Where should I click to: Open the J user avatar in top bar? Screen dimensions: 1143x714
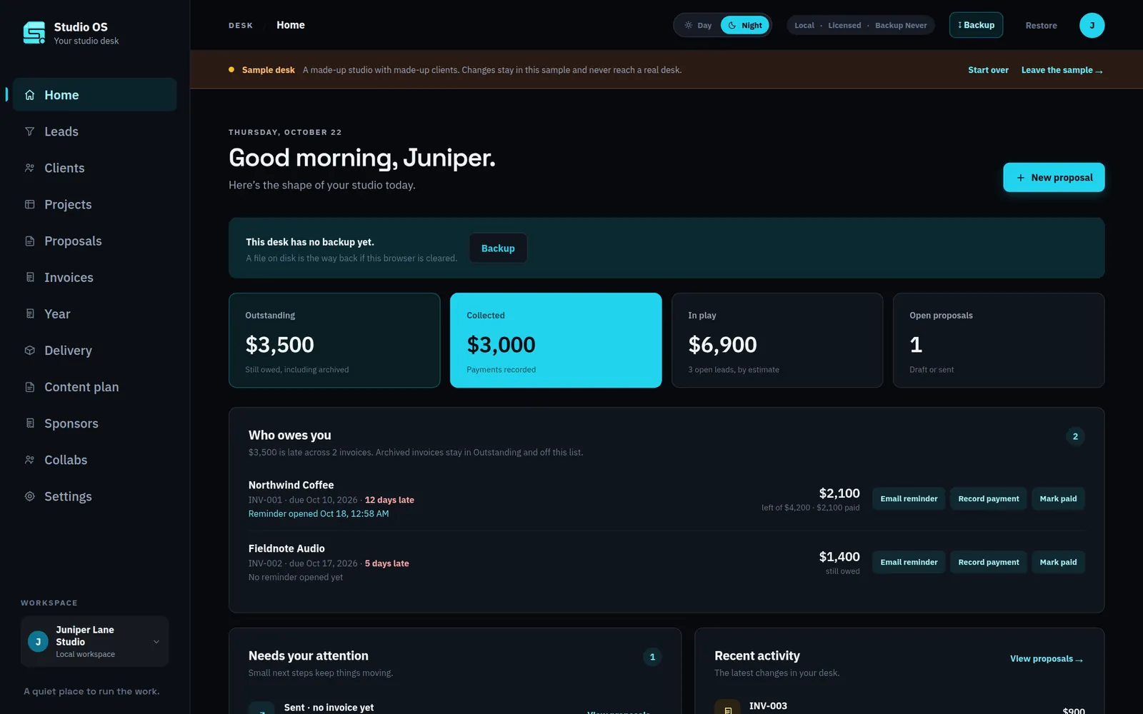[x=1092, y=25]
